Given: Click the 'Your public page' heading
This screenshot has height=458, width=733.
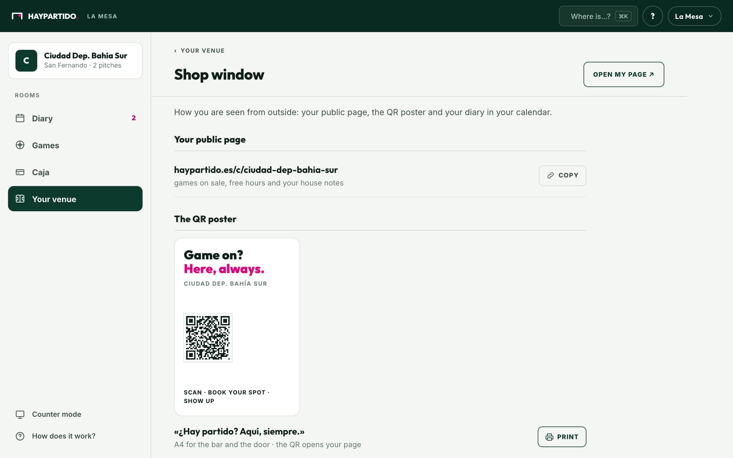Looking at the screenshot, I should 210,139.
